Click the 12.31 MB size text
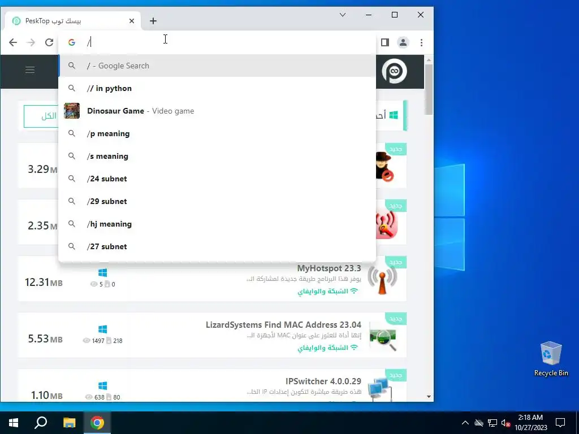This screenshot has height=434, width=579. pos(44,283)
